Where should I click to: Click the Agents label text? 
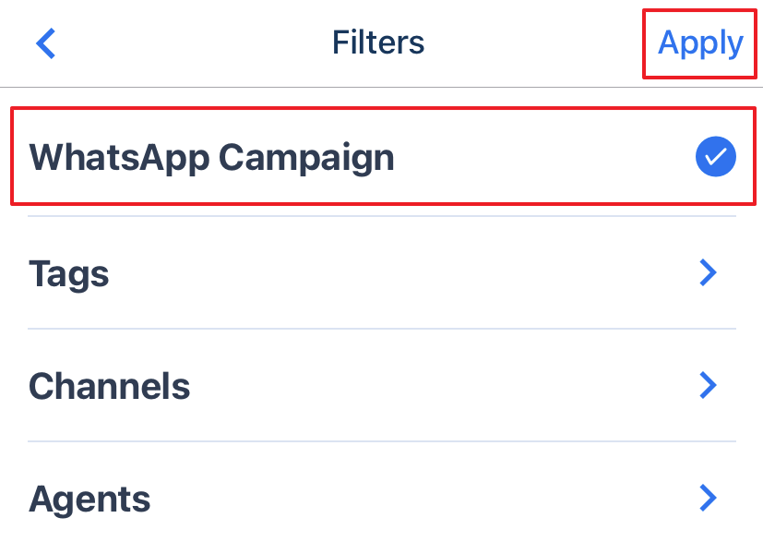89,500
